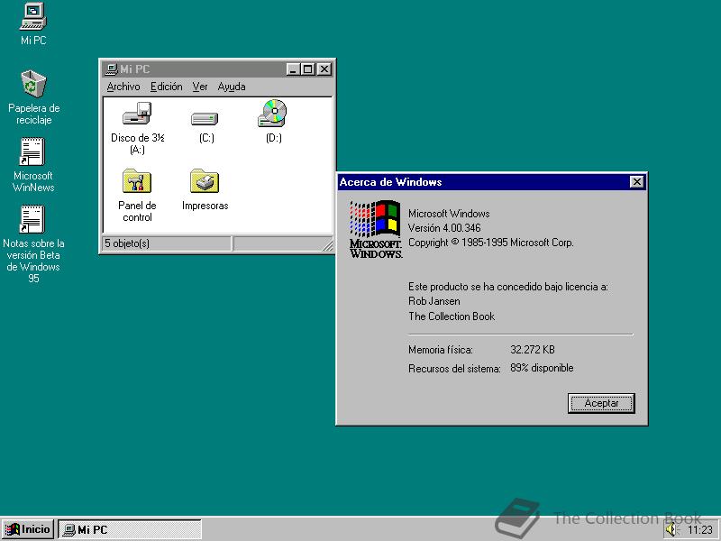Click the 32.272 KB memory value
Viewport: 721px width, 541px height.
tap(532, 350)
